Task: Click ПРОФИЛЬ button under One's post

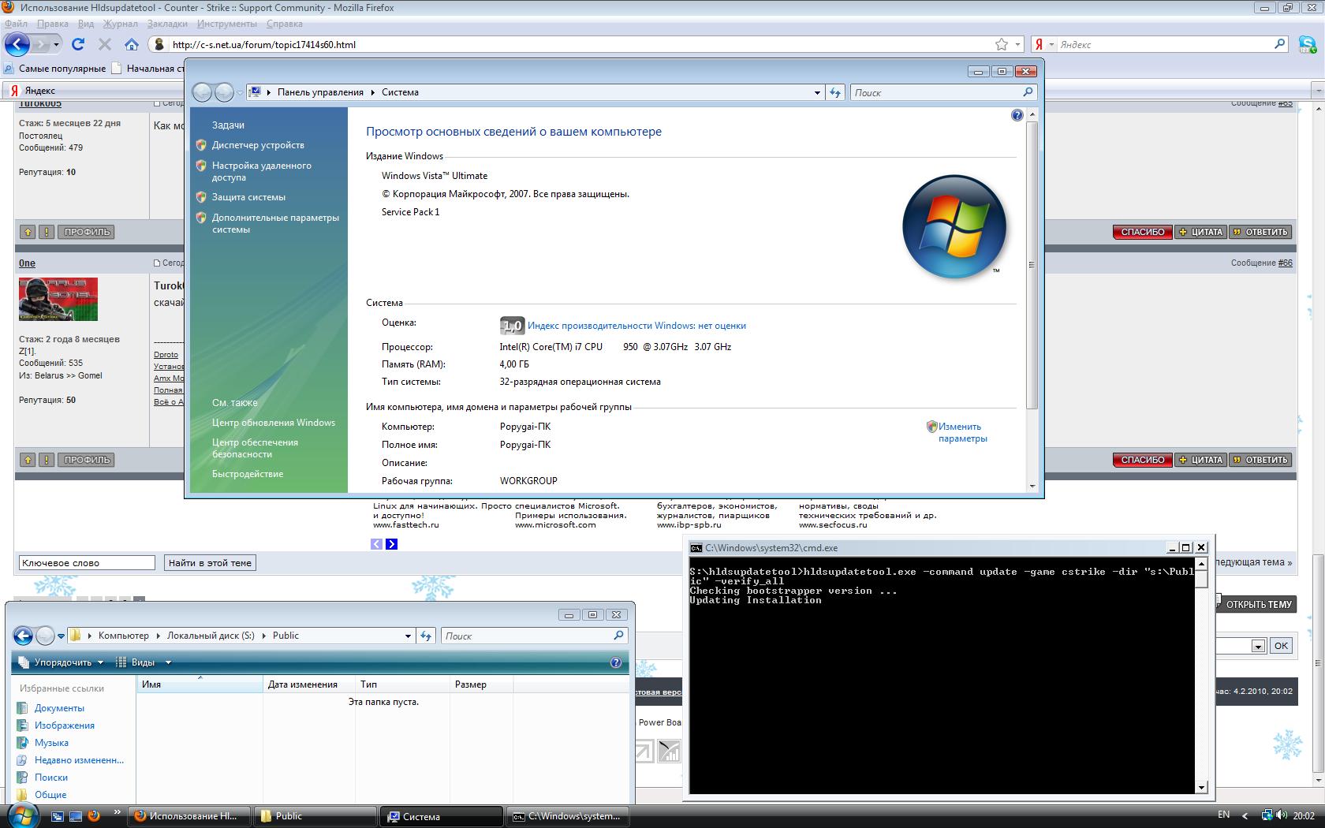Action: pos(87,460)
